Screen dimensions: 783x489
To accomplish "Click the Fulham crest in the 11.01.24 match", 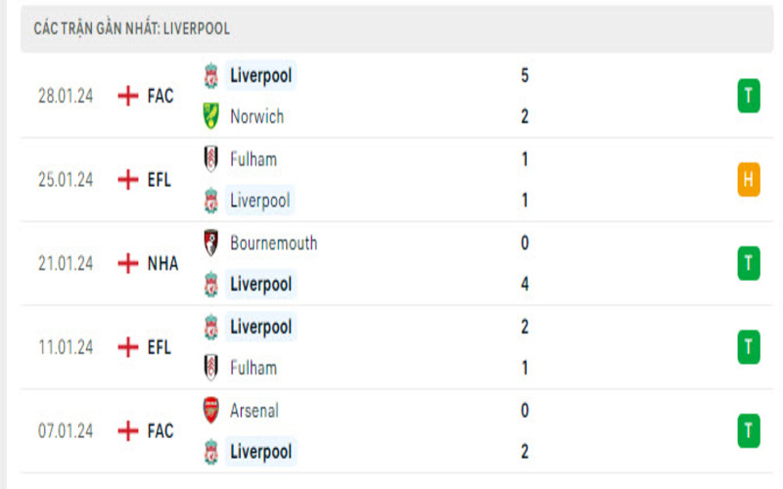I will (210, 368).
